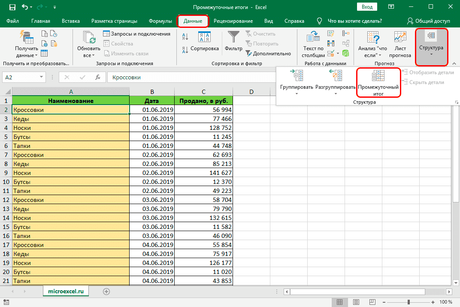The image size is (460, 307).
Task: Click the insert function fx icon
Action: pos(98,78)
